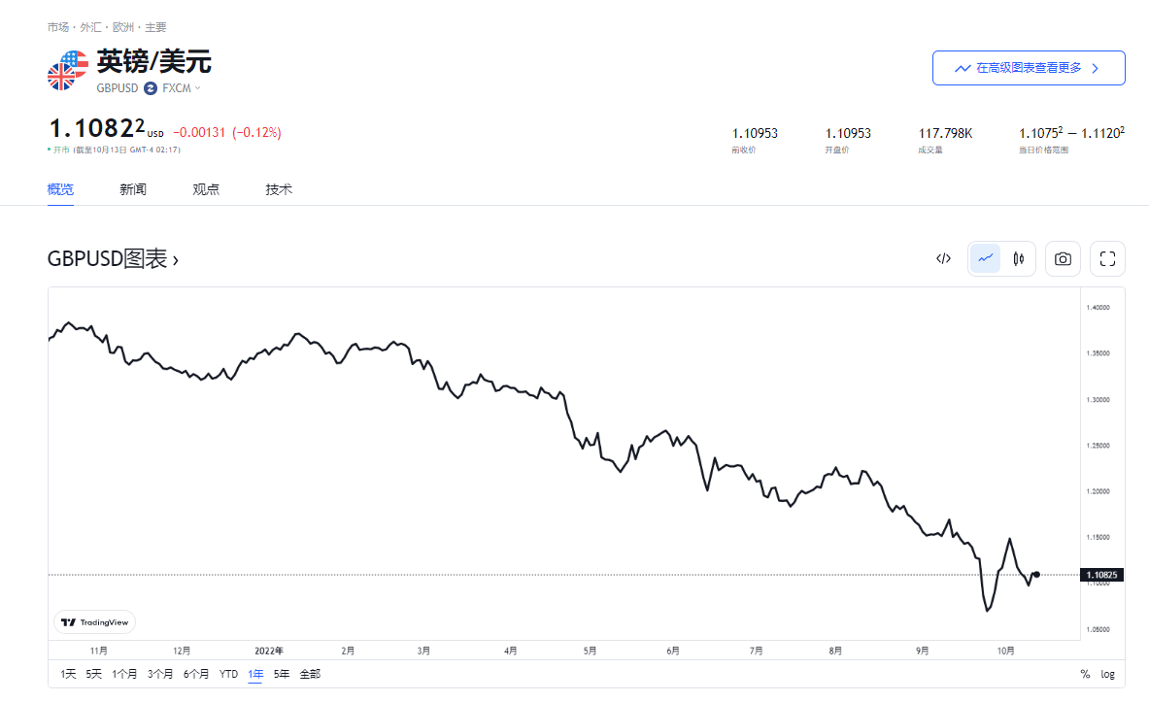Switch to candlestick chart style
Viewport: 1149px width, 702px height.
(x=1016, y=258)
